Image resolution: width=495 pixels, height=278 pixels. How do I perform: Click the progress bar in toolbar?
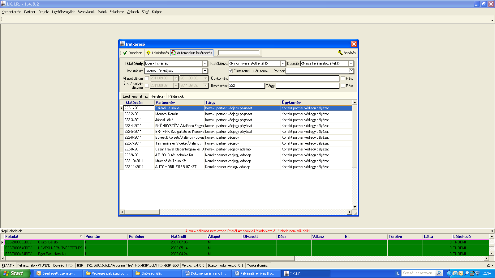[239, 53]
